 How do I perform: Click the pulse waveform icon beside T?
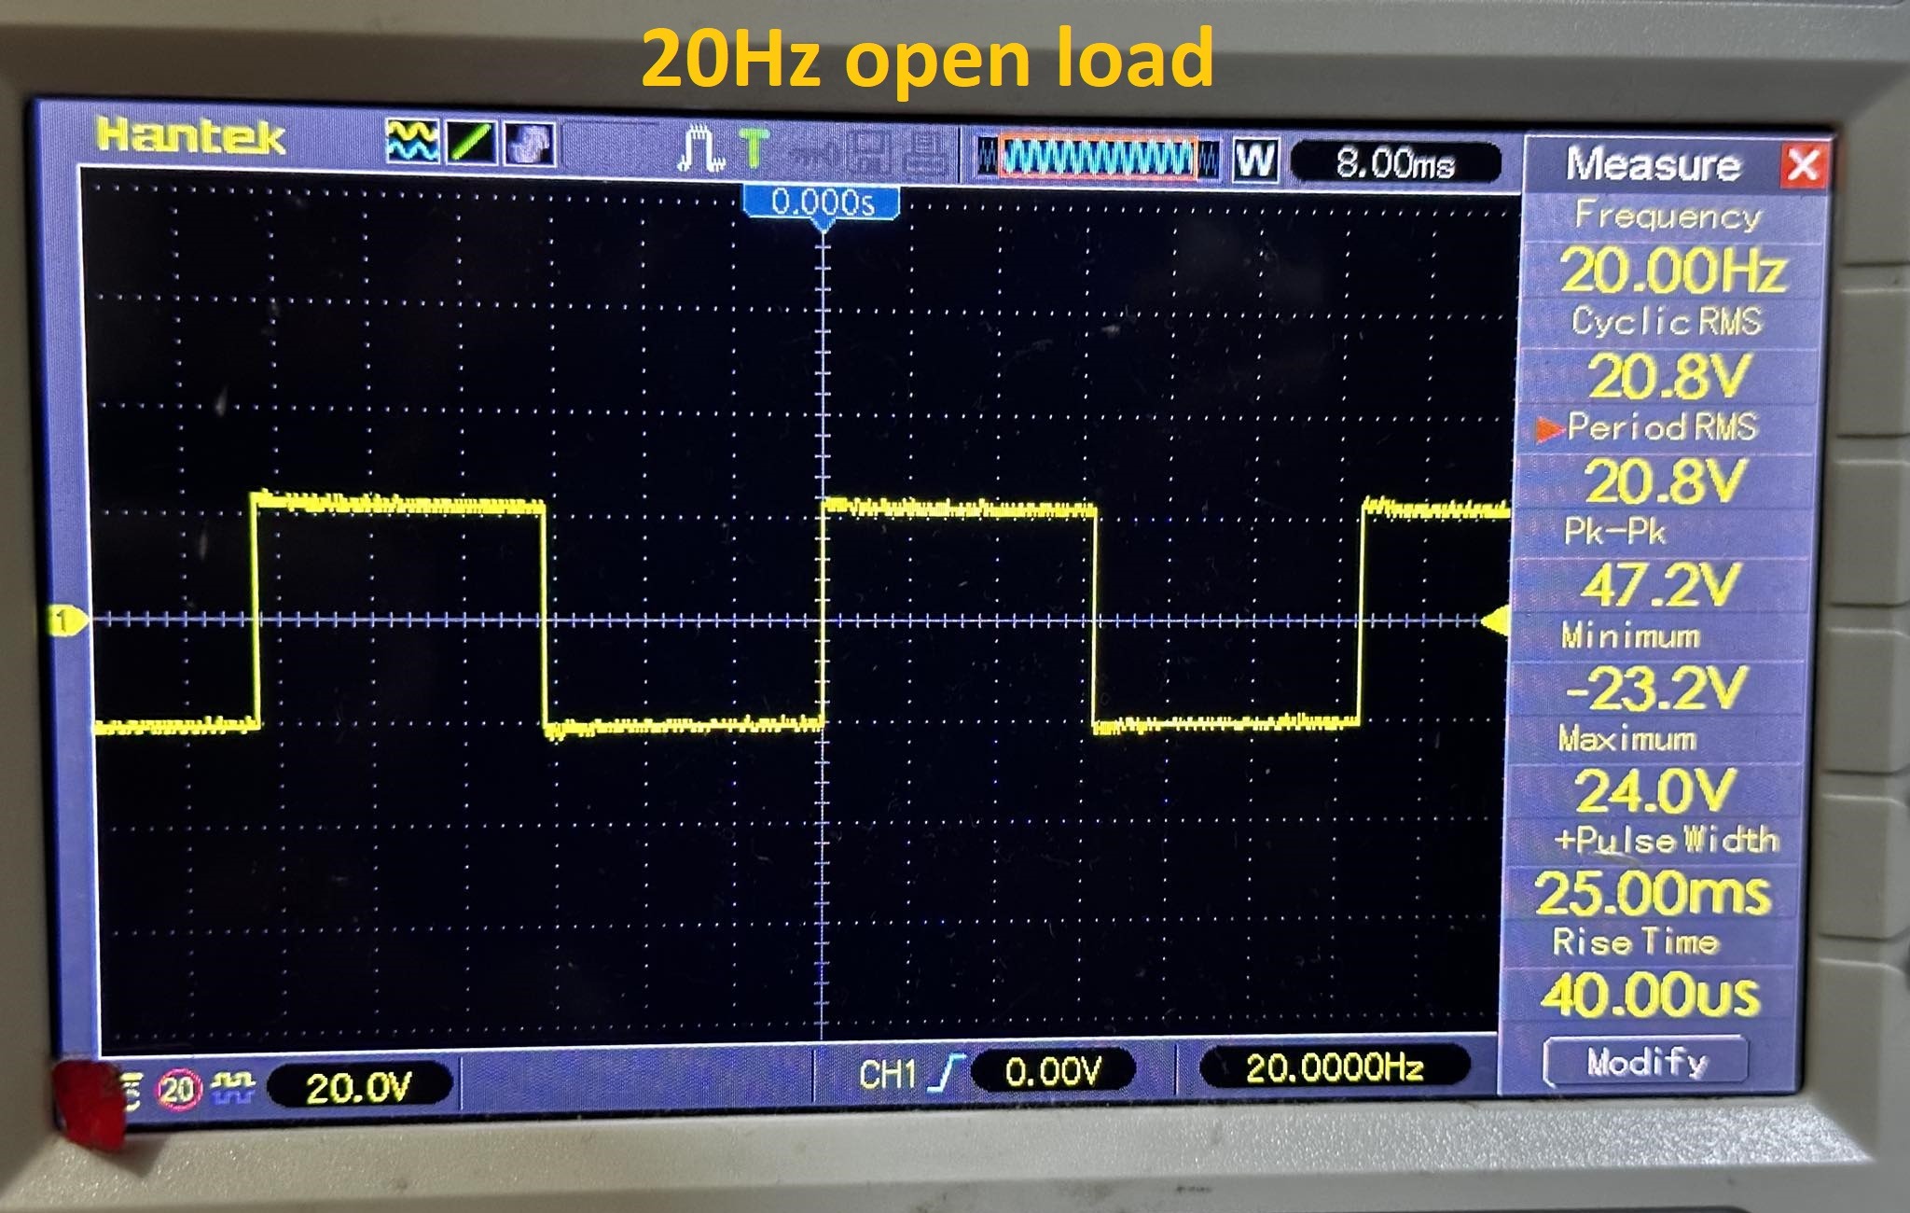[x=701, y=148]
